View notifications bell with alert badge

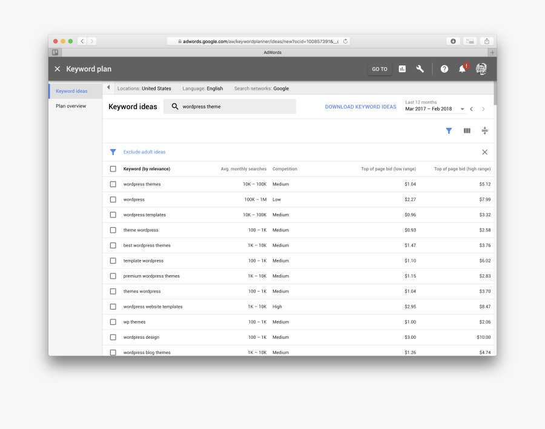click(x=462, y=69)
